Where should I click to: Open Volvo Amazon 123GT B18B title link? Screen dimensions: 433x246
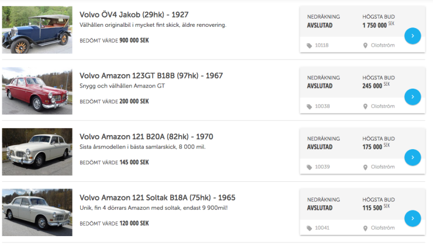[151, 76]
